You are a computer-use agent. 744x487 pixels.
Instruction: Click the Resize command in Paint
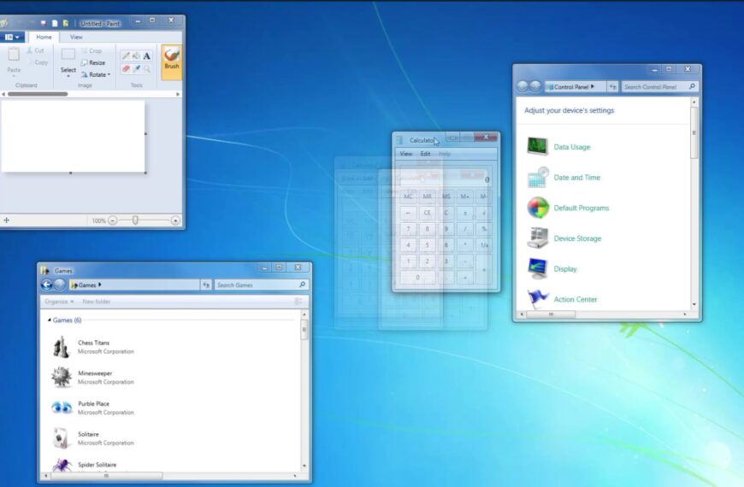[93, 62]
